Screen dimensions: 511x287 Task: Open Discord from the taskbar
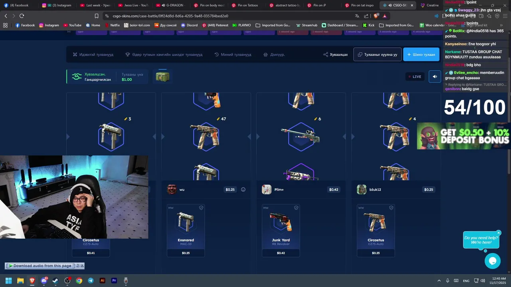click(x=44, y=281)
